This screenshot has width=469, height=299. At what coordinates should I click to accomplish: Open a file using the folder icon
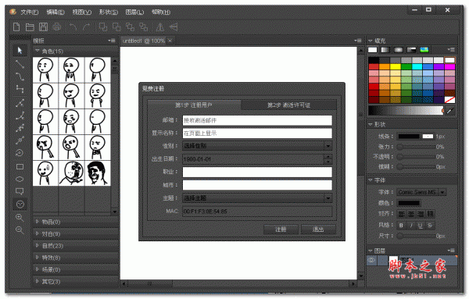tap(30, 27)
